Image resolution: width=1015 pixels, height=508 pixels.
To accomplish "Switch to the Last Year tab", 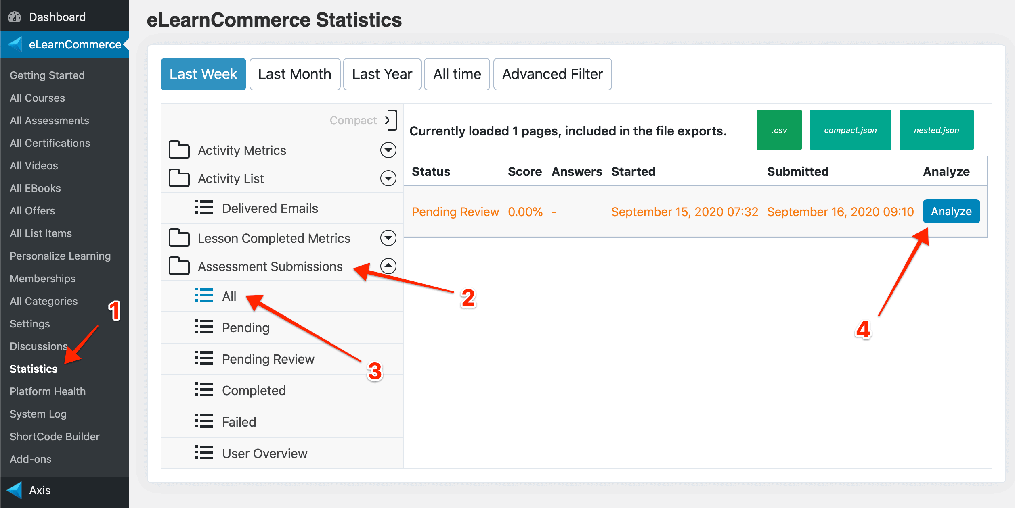I will coord(382,74).
